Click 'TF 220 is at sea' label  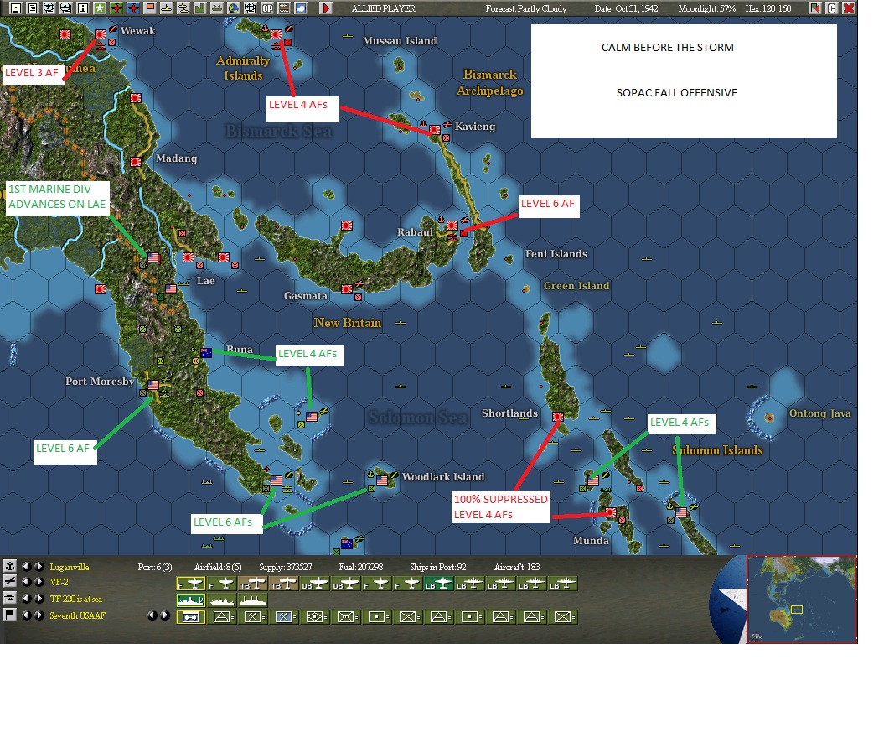pyautogui.click(x=76, y=599)
